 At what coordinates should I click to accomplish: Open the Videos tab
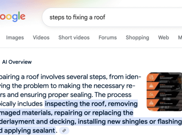pyautogui.click(x=41, y=37)
